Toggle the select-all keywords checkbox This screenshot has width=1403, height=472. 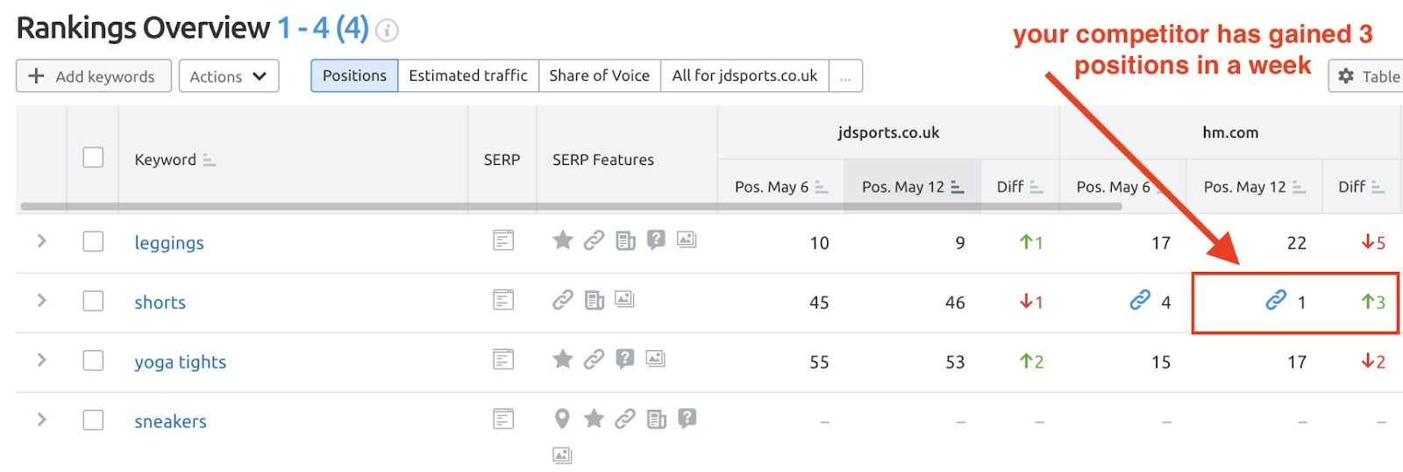(93, 157)
